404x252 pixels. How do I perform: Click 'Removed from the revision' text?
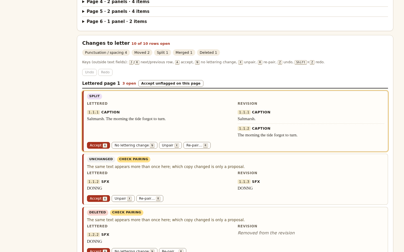coord(266,233)
